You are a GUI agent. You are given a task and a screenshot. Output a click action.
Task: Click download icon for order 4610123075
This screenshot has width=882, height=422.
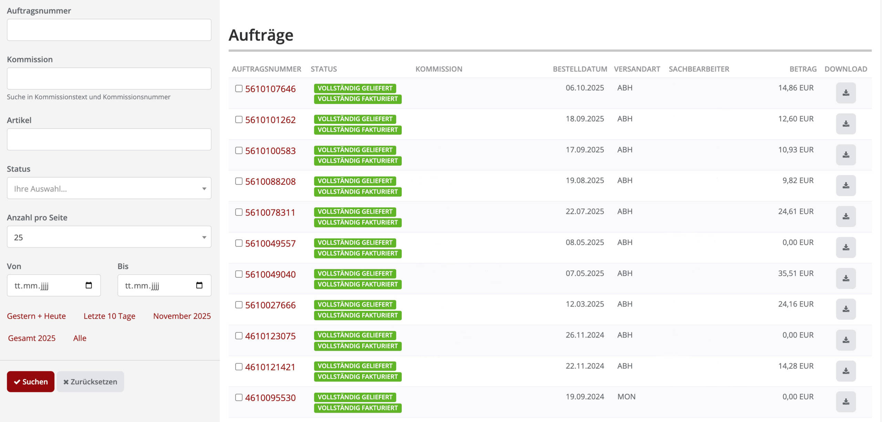[845, 340]
